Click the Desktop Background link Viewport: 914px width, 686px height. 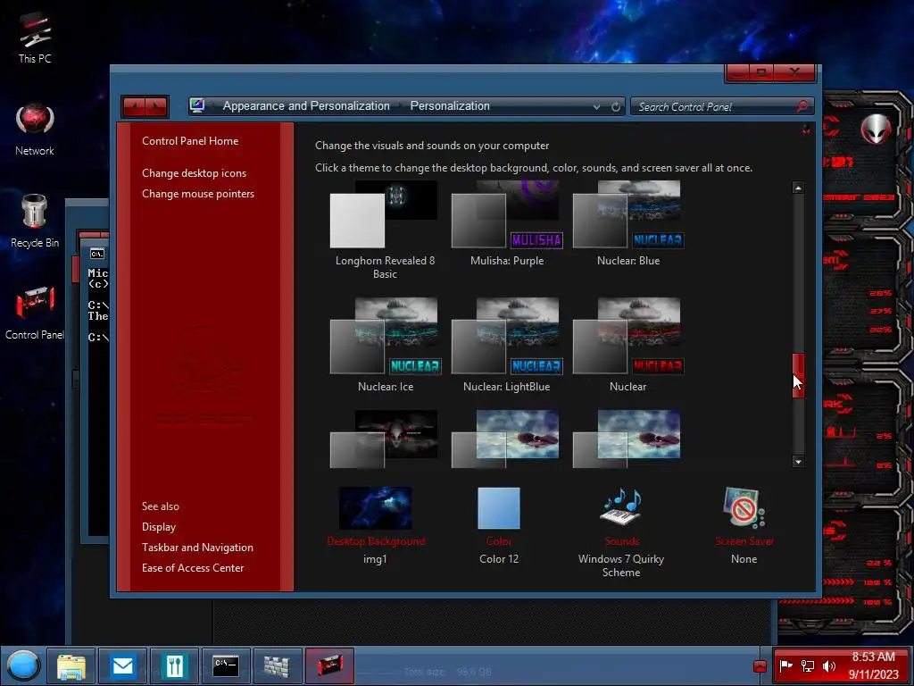(x=376, y=541)
